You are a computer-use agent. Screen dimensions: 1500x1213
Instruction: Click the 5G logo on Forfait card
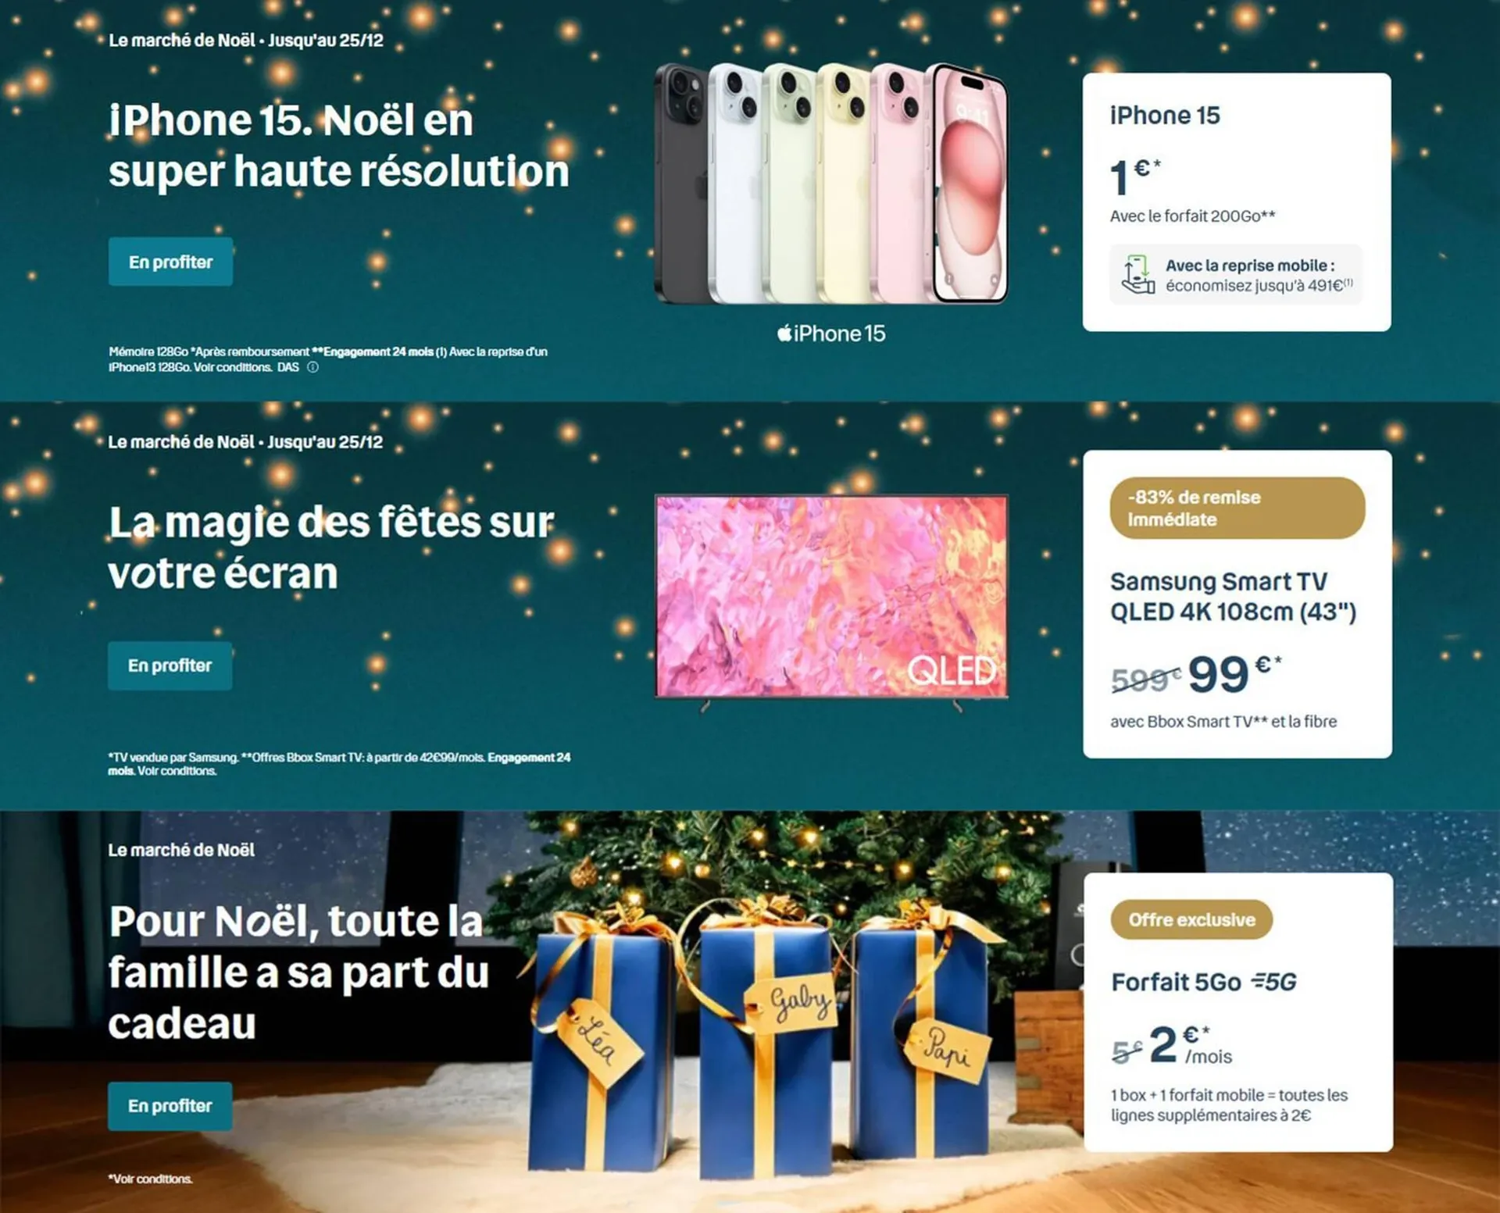1273,982
